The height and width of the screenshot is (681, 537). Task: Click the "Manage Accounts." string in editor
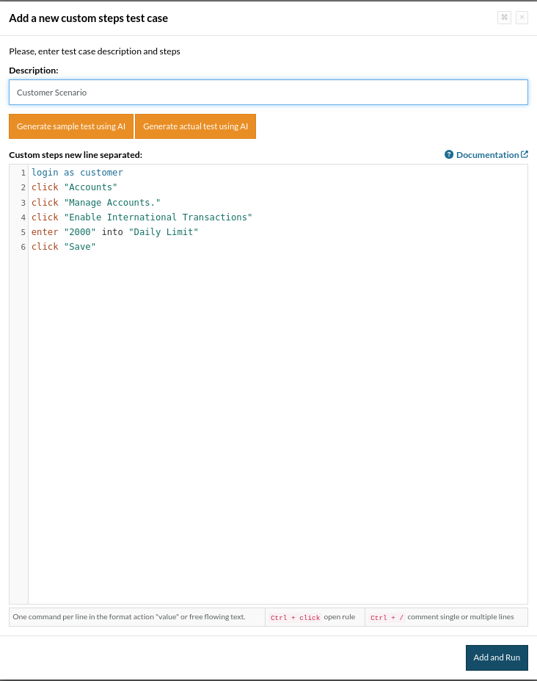coord(112,202)
